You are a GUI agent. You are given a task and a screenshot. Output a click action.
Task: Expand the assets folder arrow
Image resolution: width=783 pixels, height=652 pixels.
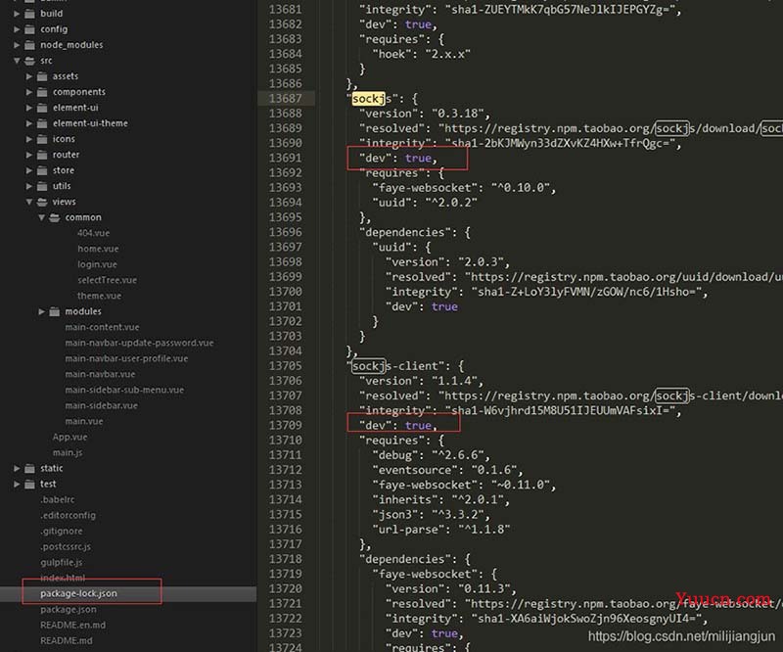29,76
